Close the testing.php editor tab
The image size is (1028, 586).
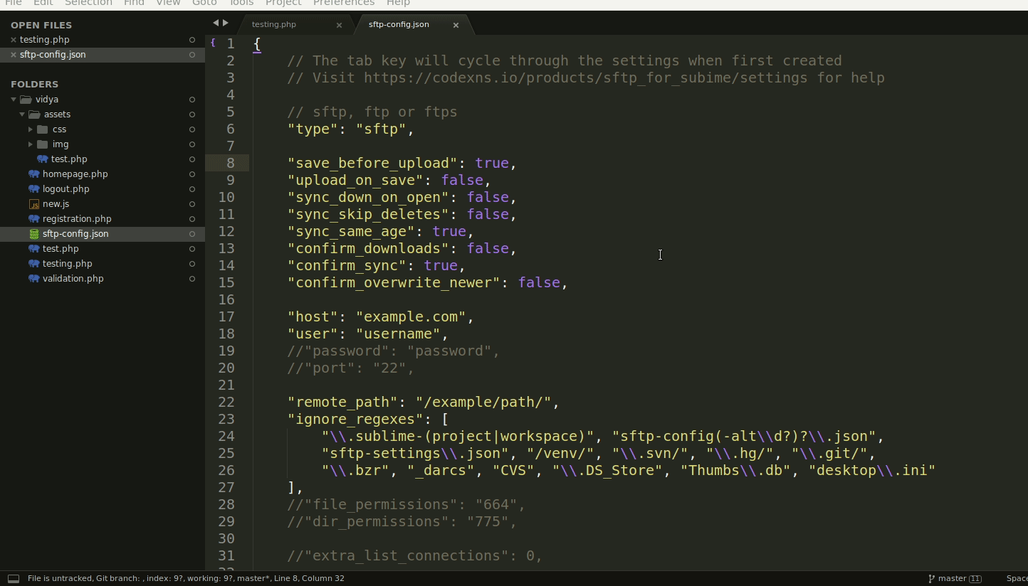[339, 25]
